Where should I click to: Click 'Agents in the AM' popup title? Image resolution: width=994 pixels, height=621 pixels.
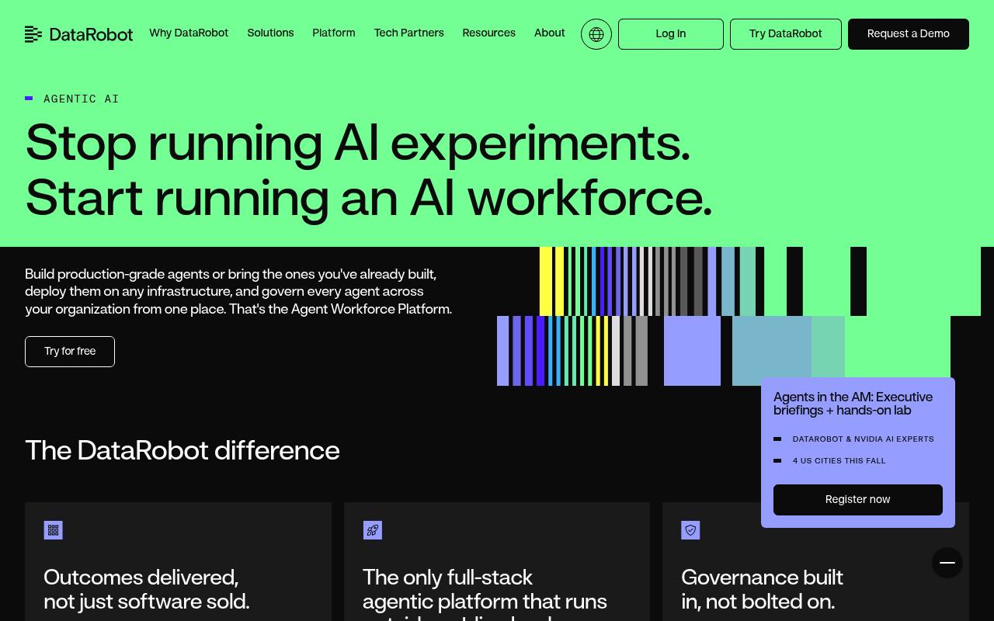point(853,404)
